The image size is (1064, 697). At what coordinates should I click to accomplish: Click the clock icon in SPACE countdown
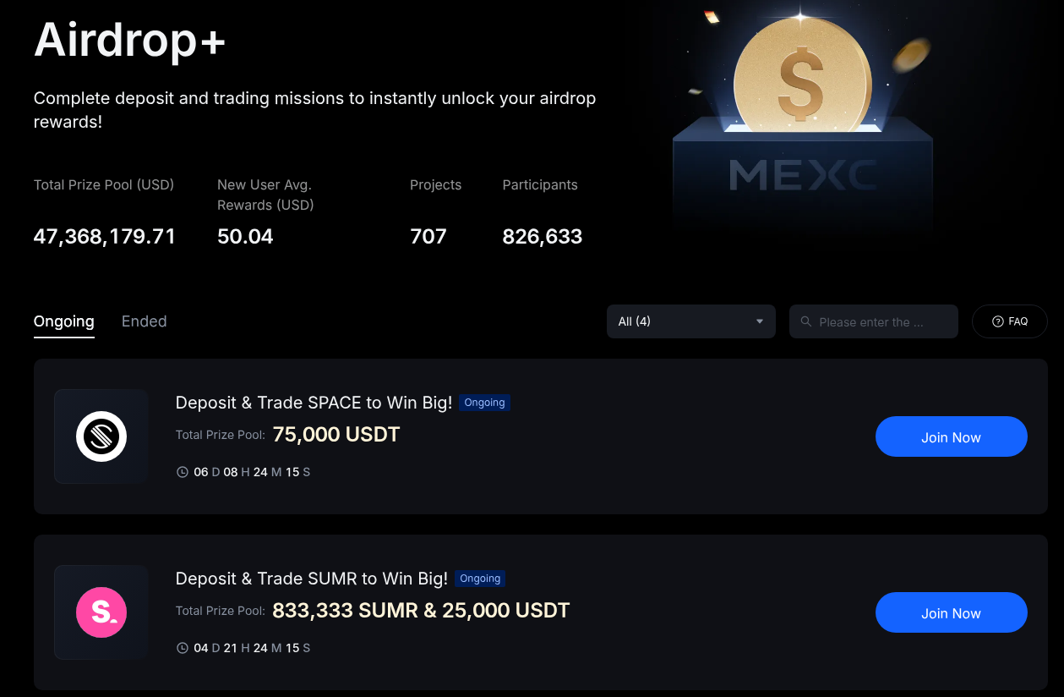pos(182,472)
